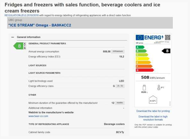Click the yellow D class bar
190x139 pixels.
[142, 59]
